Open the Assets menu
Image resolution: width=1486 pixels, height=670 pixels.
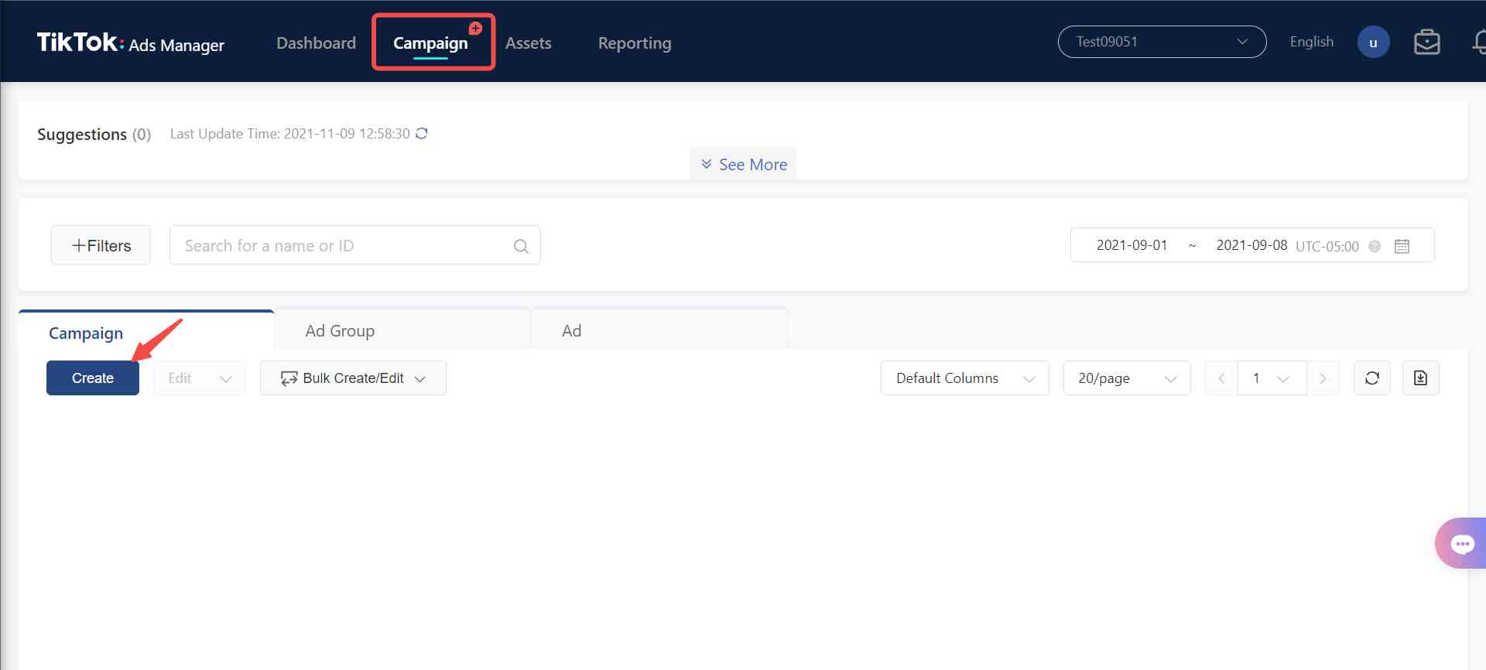(528, 43)
